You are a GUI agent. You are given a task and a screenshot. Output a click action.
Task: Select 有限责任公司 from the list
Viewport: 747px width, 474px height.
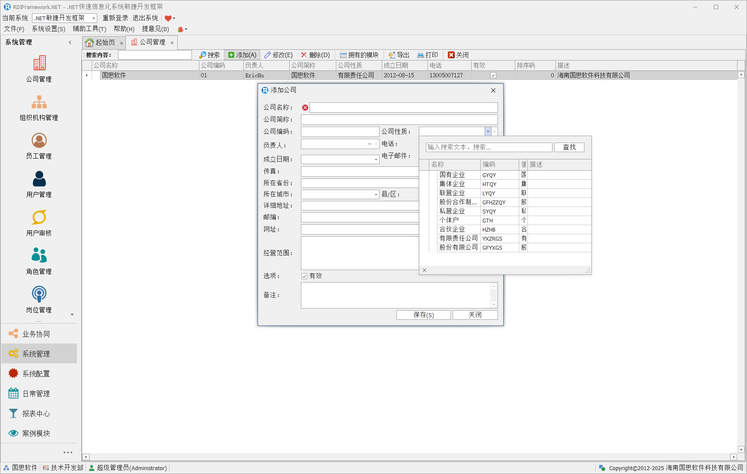458,239
